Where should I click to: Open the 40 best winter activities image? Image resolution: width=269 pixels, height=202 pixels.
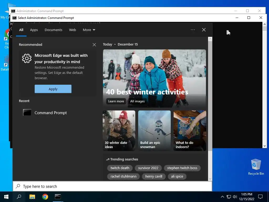point(154,78)
